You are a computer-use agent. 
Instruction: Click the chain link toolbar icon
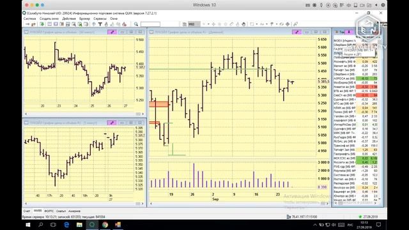click(x=281, y=24)
